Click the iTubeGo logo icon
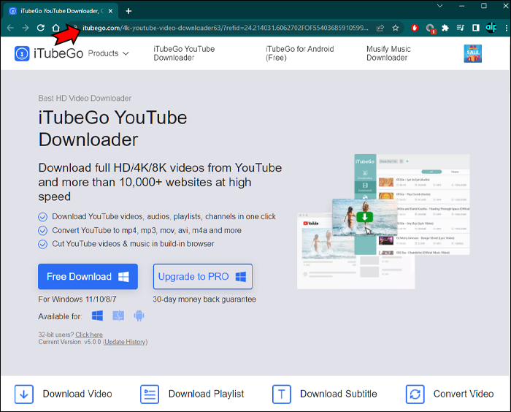 click(22, 53)
